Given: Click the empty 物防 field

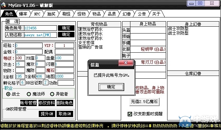Looking at the screenshot, I should [x=20, y=70].
